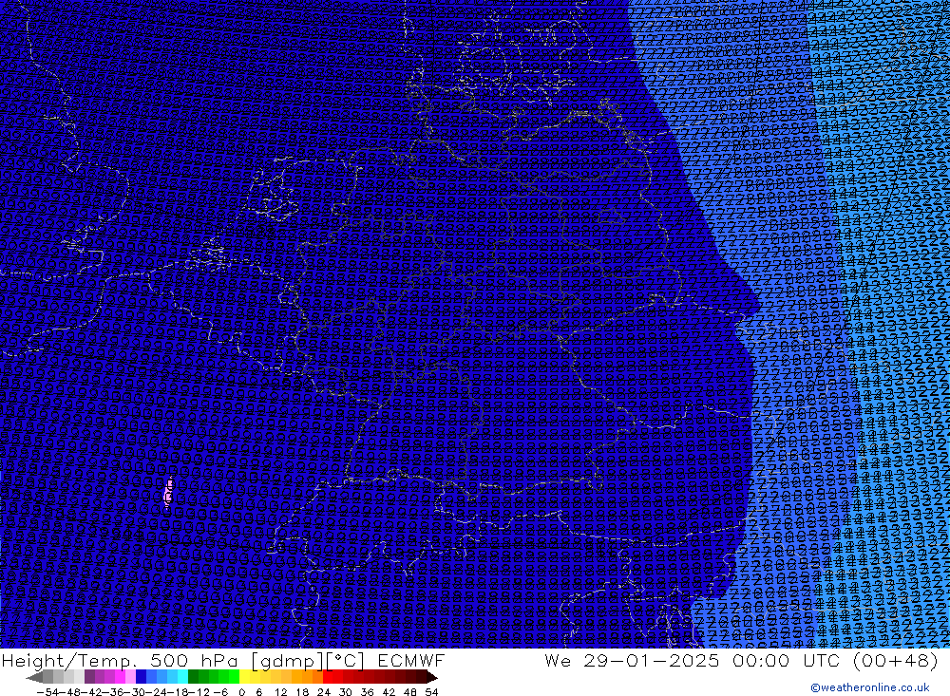Open the weatheronline.co.uk copyright link
Image resolution: width=950 pixels, height=696 pixels.
click(869, 687)
